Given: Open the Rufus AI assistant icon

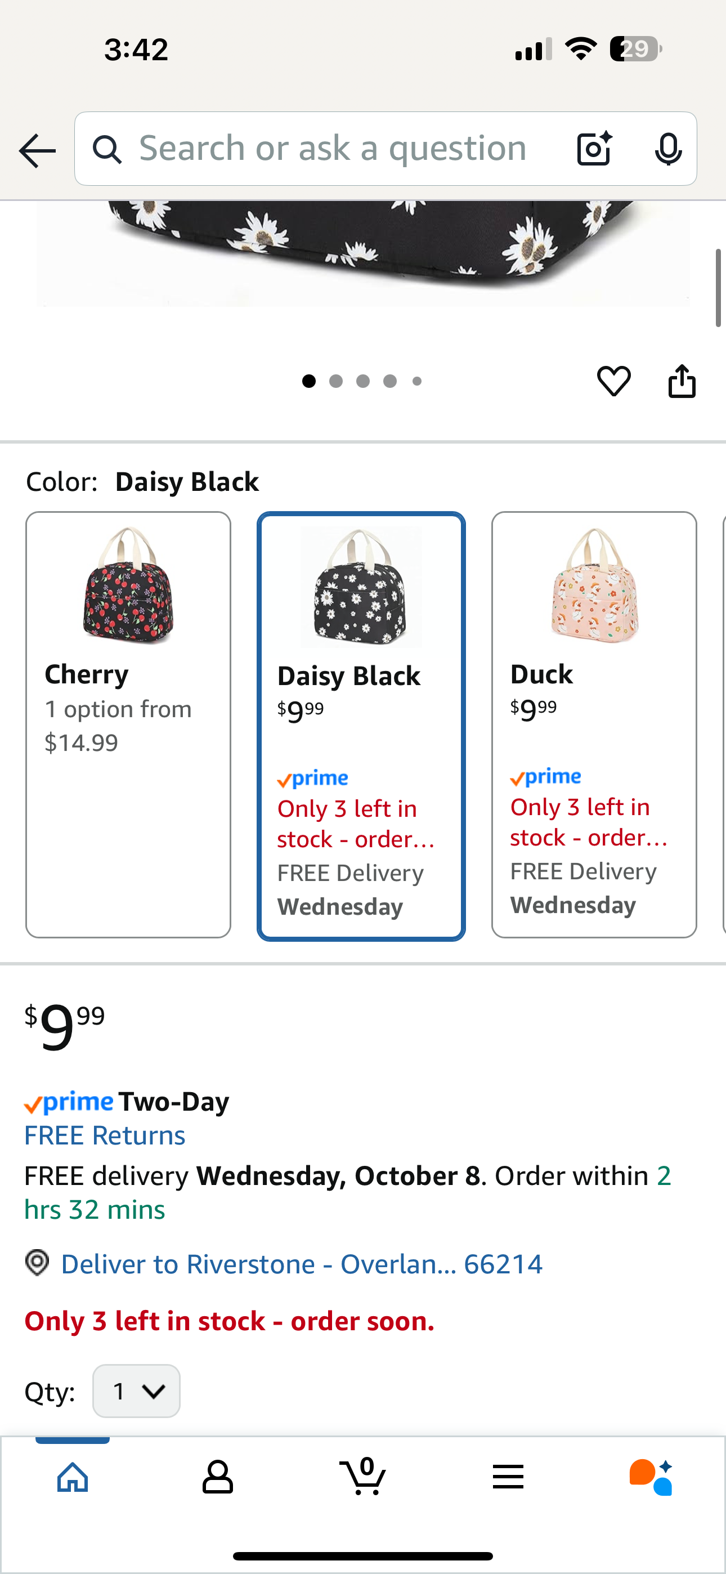Looking at the screenshot, I should 651,1476.
